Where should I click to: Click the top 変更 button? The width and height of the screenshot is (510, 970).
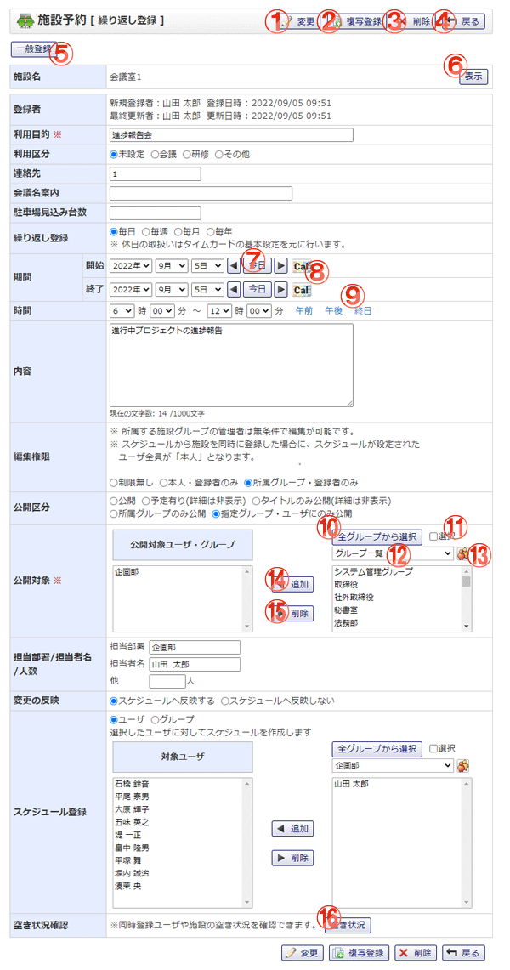pyautogui.click(x=300, y=21)
